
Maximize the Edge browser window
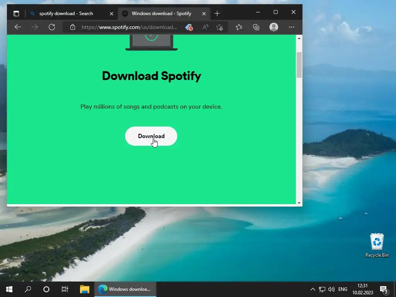pos(275,12)
